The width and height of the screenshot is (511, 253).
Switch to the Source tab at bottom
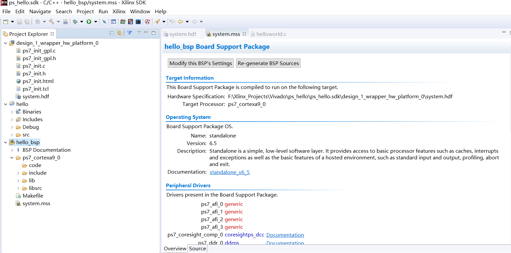(x=197, y=249)
